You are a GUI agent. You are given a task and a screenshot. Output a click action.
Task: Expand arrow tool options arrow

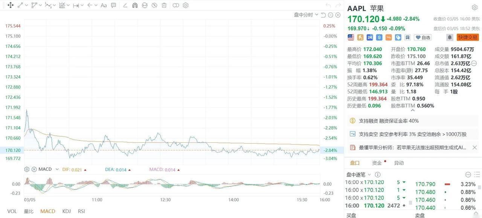point(96,5)
